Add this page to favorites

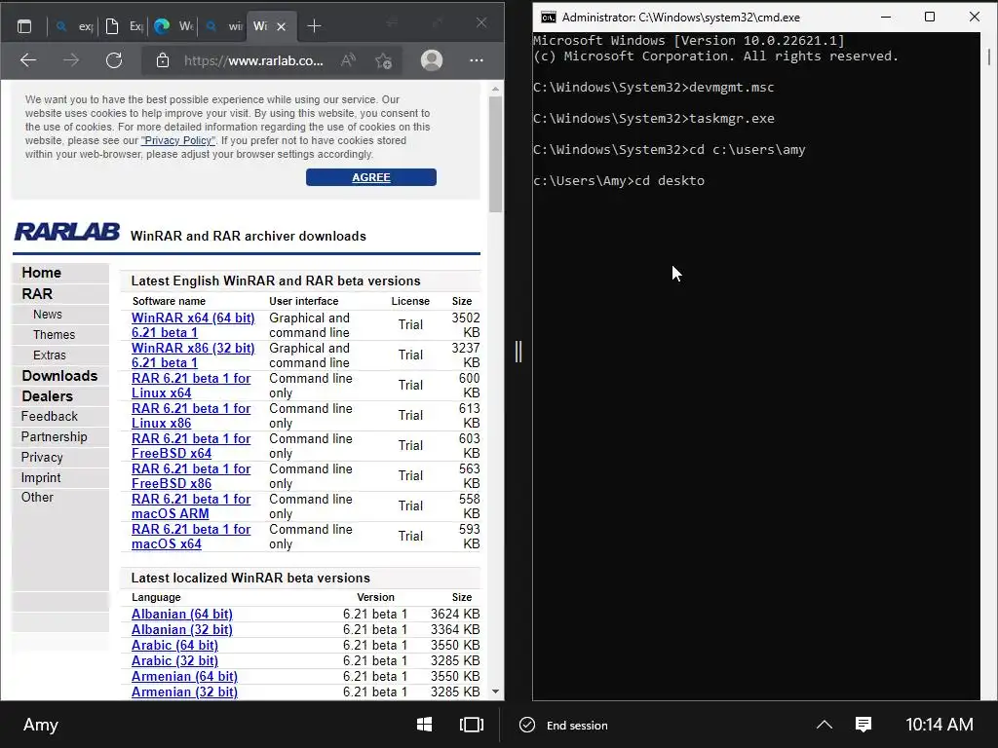click(x=383, y=61)
